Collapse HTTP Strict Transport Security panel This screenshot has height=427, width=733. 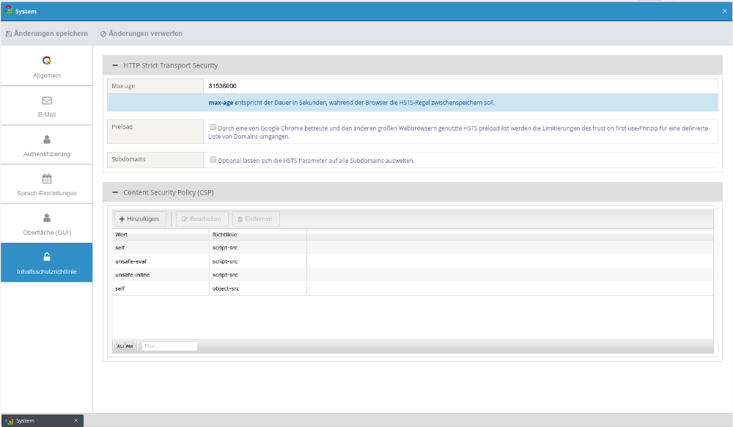[115, 65]
